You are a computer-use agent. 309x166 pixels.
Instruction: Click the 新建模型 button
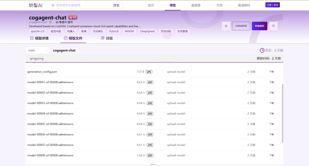click(x=260, y=26)
